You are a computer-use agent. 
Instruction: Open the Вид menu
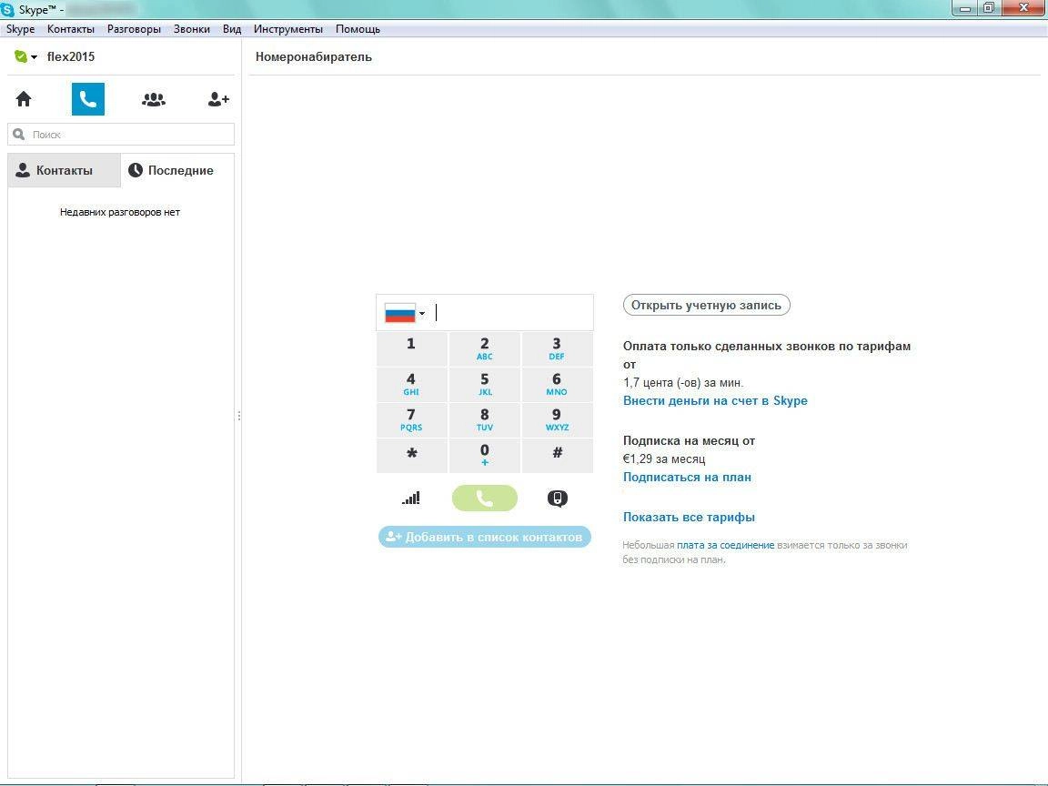pyautogui.click(x=232, y=29)
